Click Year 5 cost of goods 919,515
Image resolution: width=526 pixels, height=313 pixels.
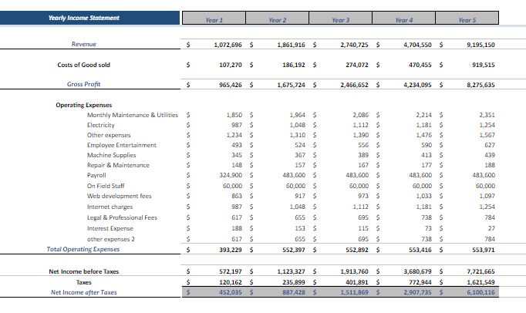point(480,66)
